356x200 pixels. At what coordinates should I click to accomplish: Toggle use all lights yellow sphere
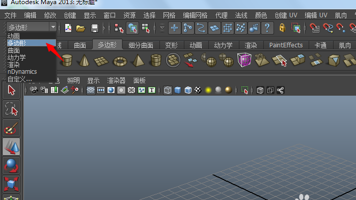(x=208, y=90)
